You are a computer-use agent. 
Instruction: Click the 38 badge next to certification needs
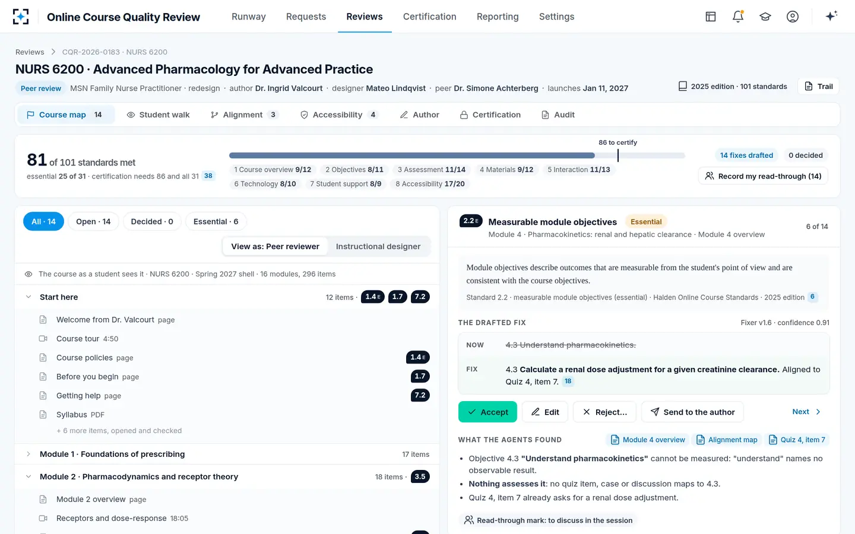point(208,176)
